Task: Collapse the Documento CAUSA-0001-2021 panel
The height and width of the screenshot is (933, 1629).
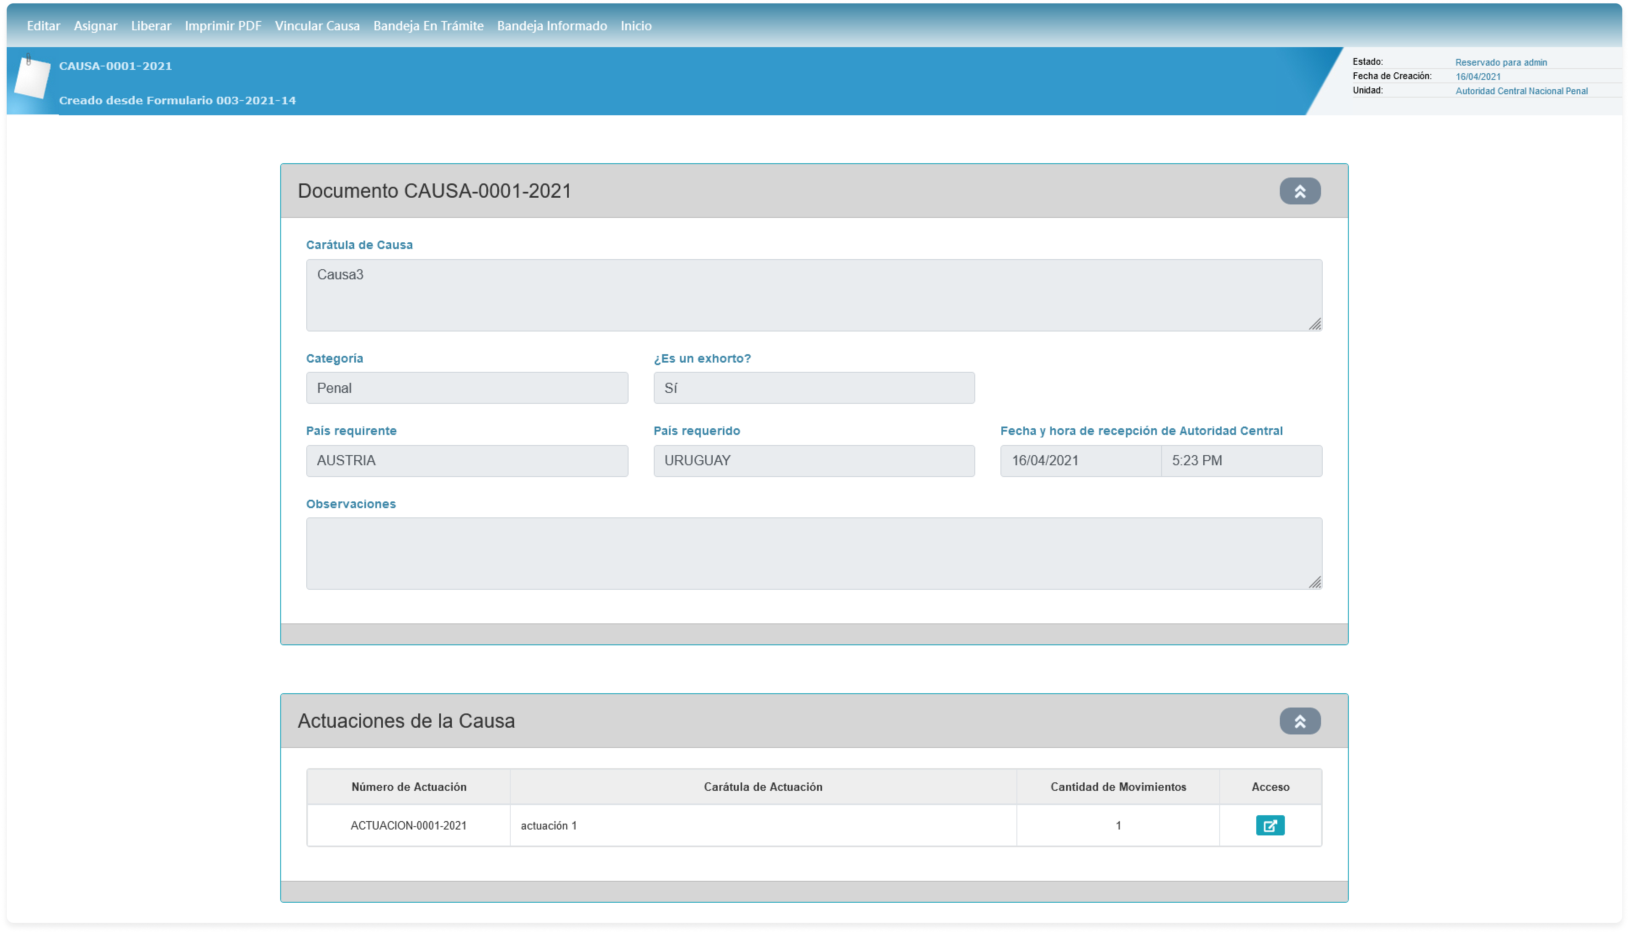Action: tap(1300, 191)
